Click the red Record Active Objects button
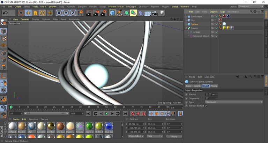Image resolution: width=268 pixels, height=143 pixels. tap(133, 114)
